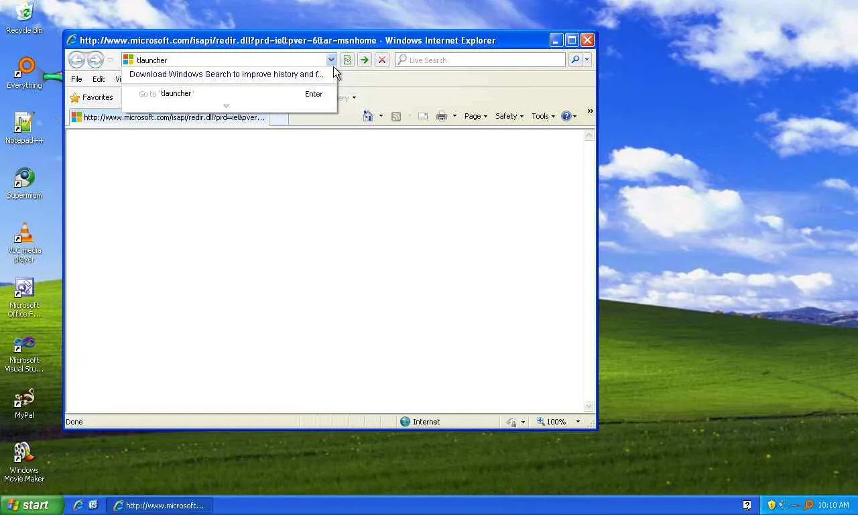858x515 pixels.
Task: Open the search provider options dropdown
Action: (587, 60)
